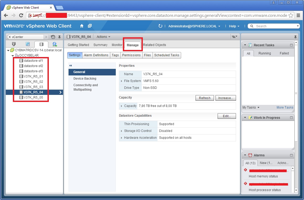Collapse the Alarms section triangle
Image resolution: width=304 pixels, height=200 pixels.
tap(245, 155)
